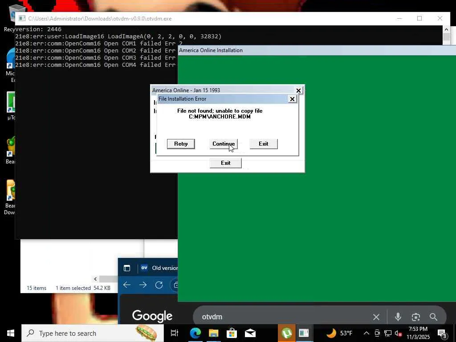Show hidden system tray icons
This screenshot has height=342, width=456.
[366, 333]
